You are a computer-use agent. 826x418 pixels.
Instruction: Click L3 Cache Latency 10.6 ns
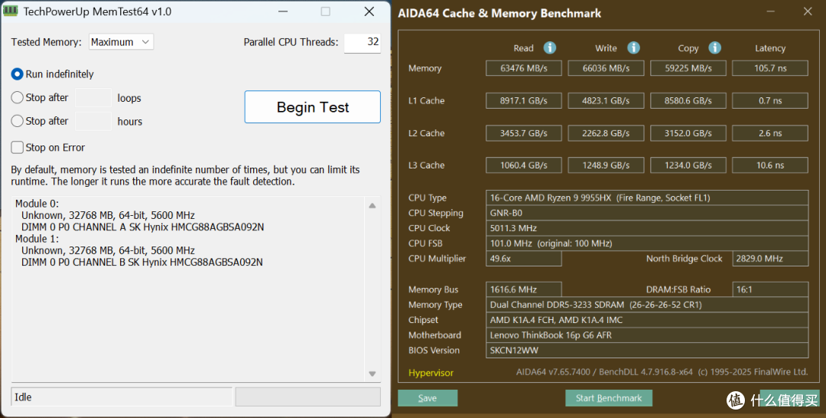tap(770, 165)
